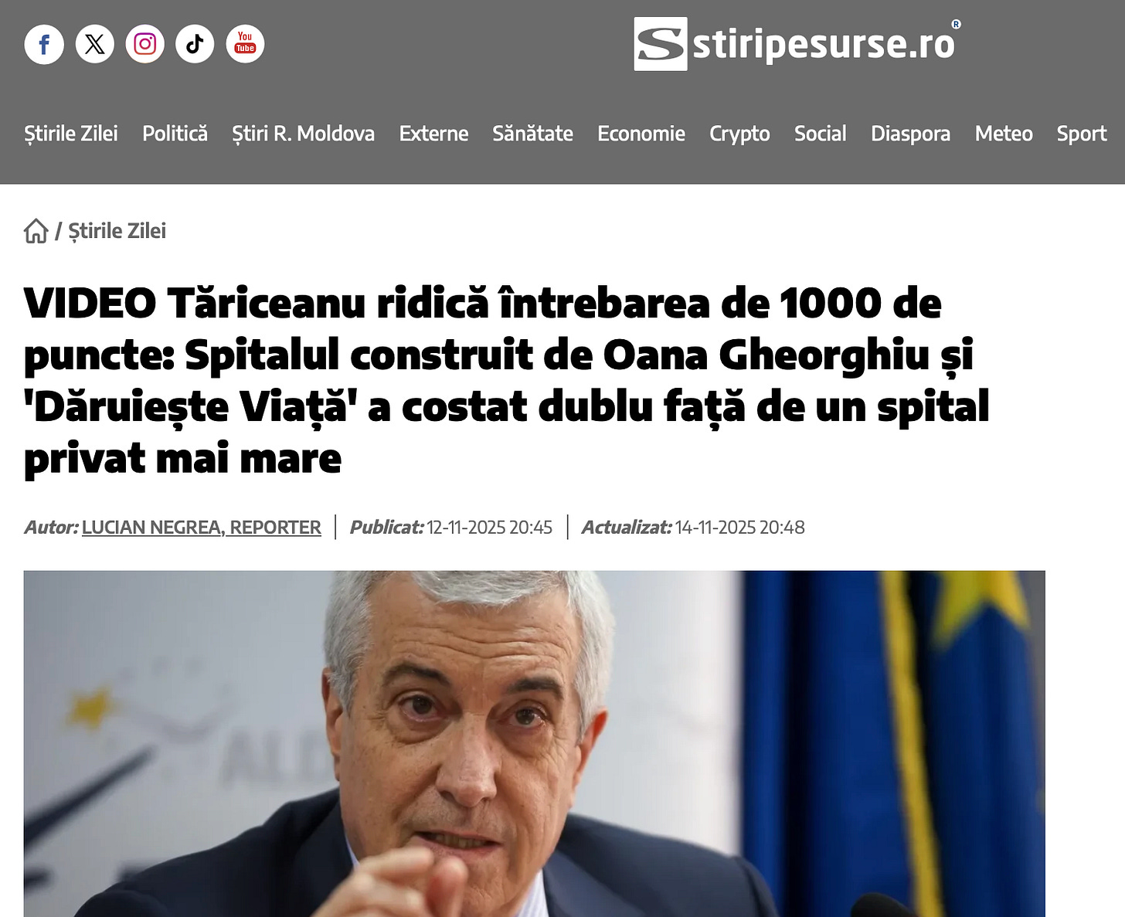
Task: Open the Meteo section
Action: (1004, 134)
